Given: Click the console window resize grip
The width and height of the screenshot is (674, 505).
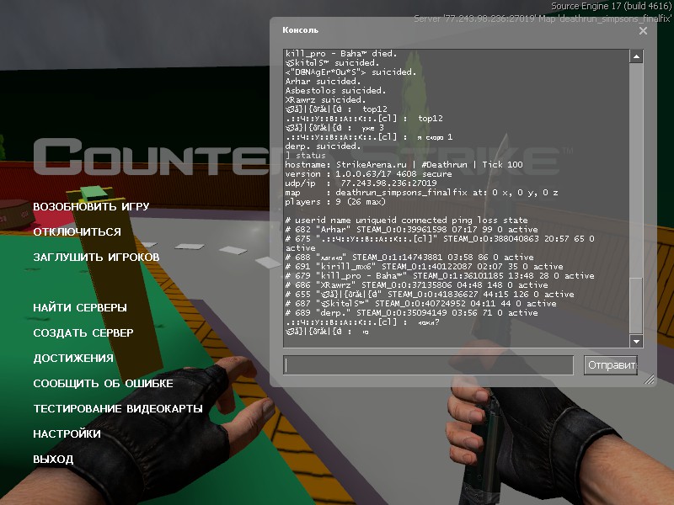Looking at the screenshot, I should [649, 379].
